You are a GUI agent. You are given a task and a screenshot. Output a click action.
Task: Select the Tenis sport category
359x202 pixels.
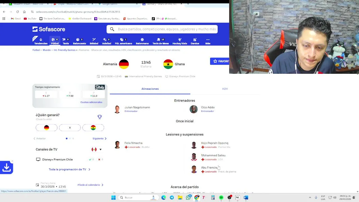click(x=66, y=41)
